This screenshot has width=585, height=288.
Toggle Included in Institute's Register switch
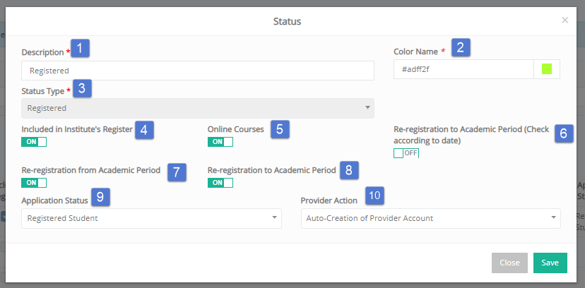[34, 142]
